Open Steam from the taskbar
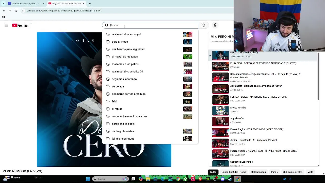The image size is (325, 183). [230, 179]
